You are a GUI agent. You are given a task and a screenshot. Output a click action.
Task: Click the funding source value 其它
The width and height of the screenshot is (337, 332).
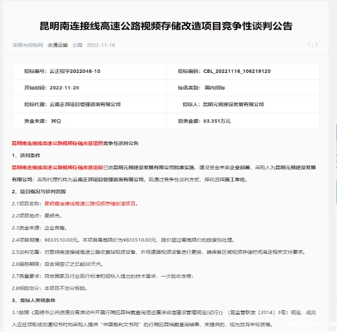point(56,121)
